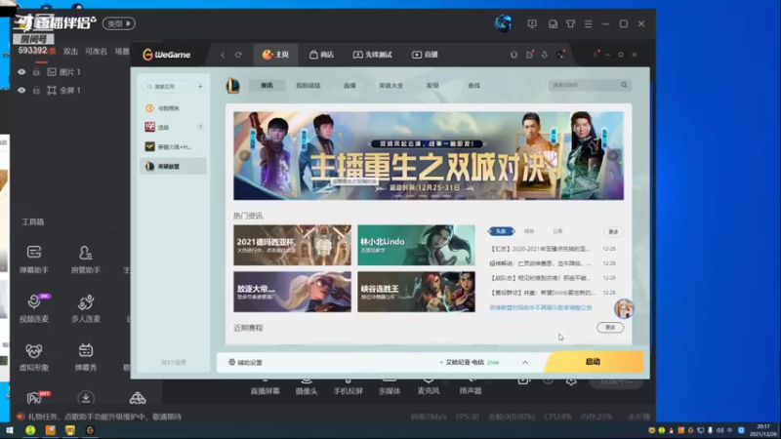Open the blue 英雄联盟 announcement link
The height and width of the screenshot is (439, 781).
[x=541, y=308]
